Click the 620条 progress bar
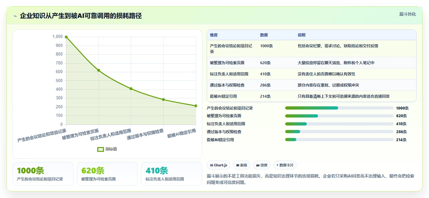This screenshot has height=198, width=429. click(339, 116)
